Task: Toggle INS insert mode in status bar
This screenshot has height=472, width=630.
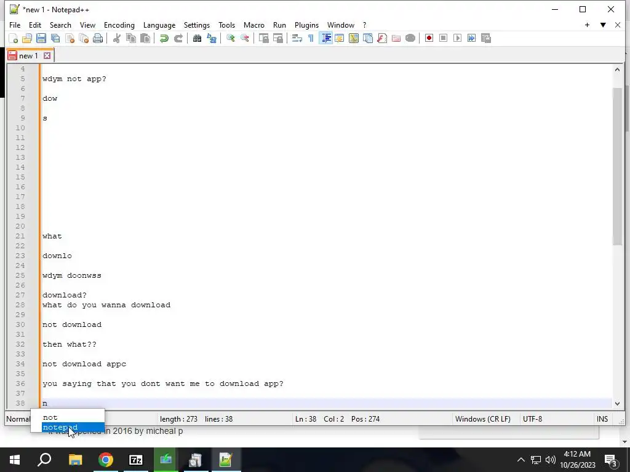Action: coord(602,419)
